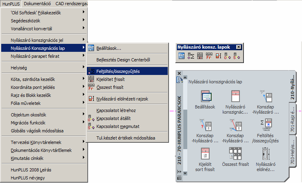This screenshot has height=183, width=302.
Task: Expand Kóta, szintkóta kezelők submenu
Action: (44, 79)
